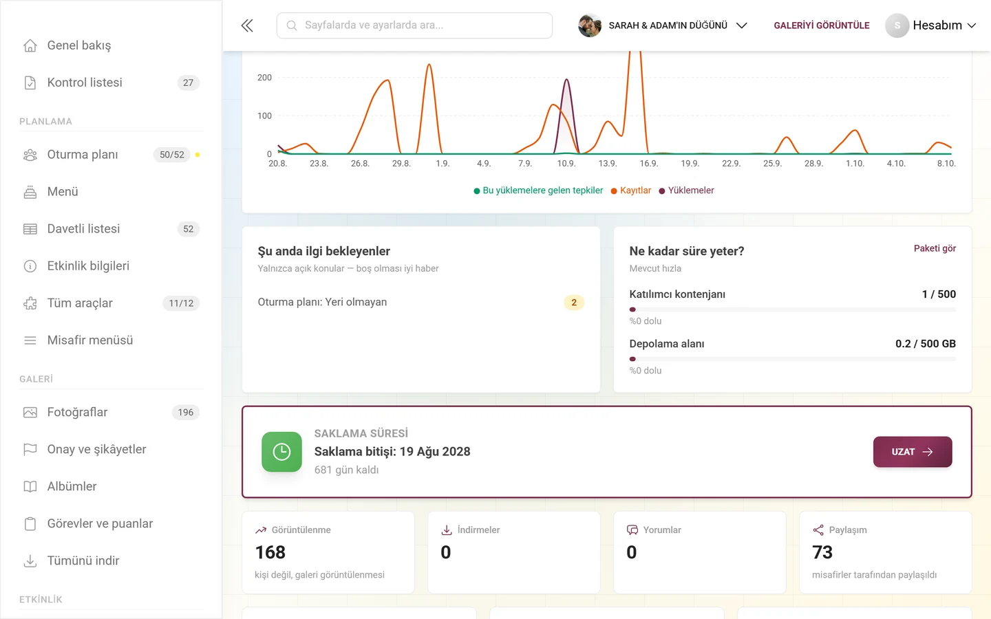This screenshot has height=619, width=991.
Task: Click the Oturma planı people icon
Action: pos(30,155)
